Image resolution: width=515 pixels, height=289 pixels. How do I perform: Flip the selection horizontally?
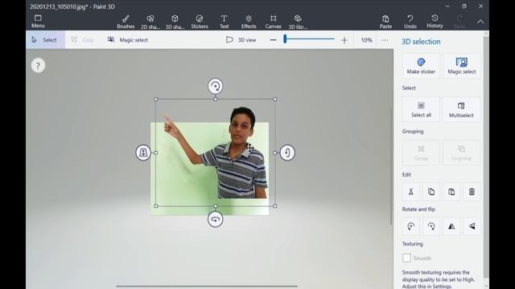click(x=451, y=226)
